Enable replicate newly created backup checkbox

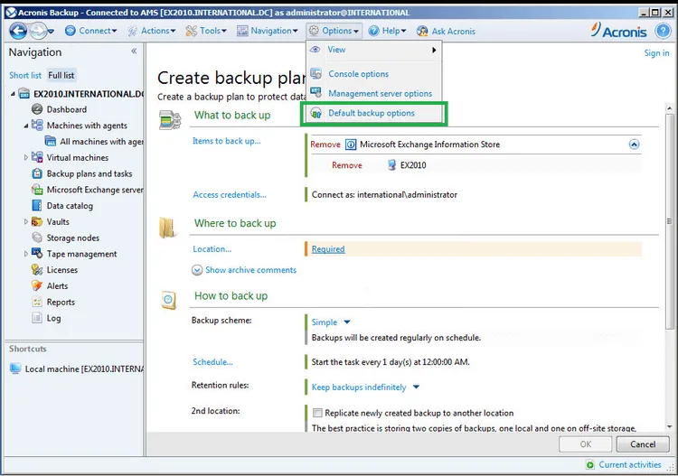point(317,413)
